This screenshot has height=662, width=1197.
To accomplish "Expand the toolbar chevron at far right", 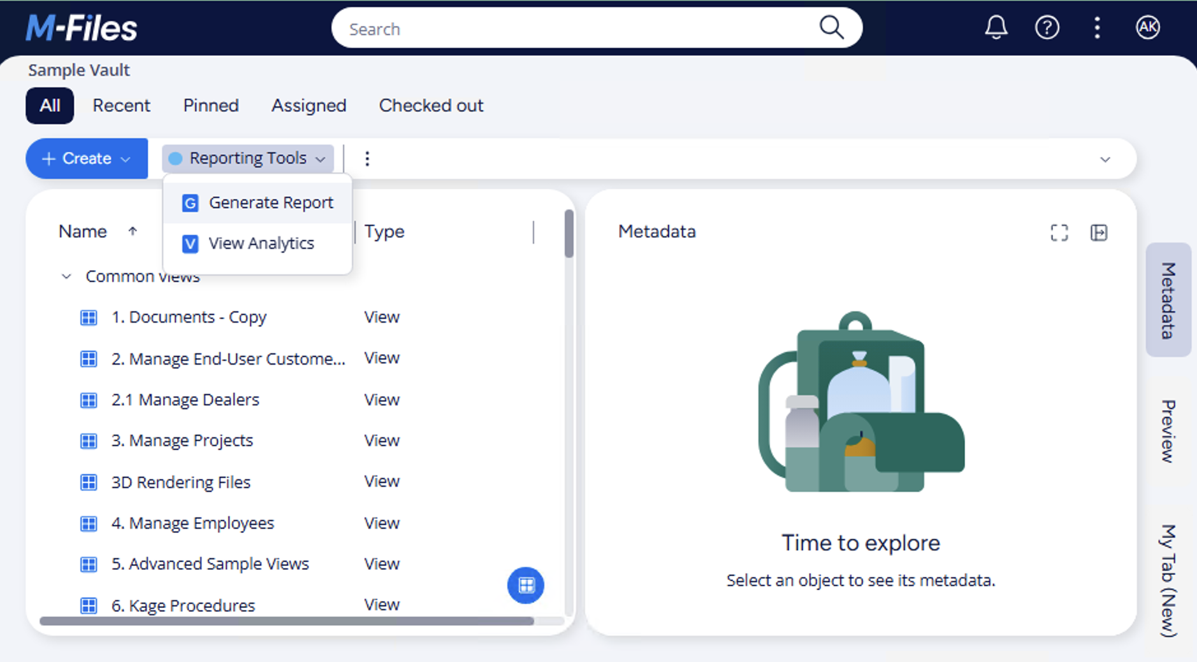I will click(x=1105, y=159).
